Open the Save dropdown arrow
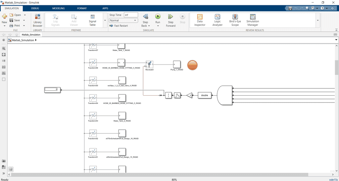The width and height of the screenshot is (339, 181). (24, 20)
